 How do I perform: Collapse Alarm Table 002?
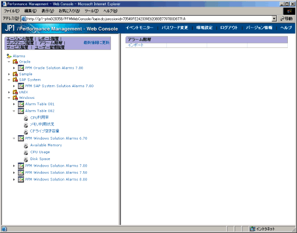pyautogui.click(x=14, y=111)
